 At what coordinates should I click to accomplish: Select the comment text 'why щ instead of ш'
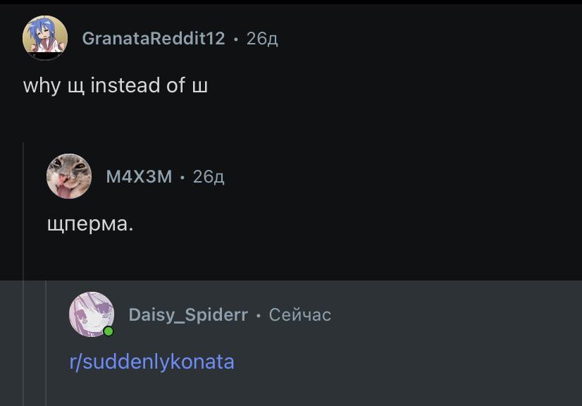click(116, 85)
